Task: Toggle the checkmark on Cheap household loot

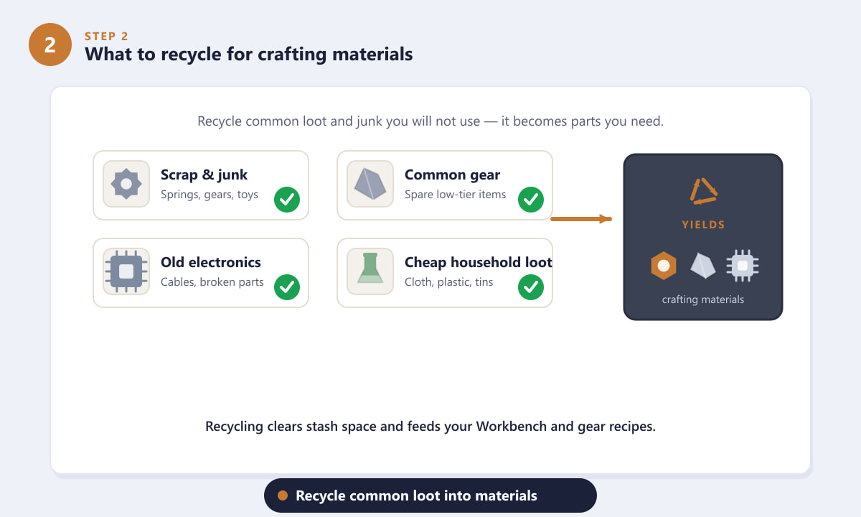Action: click(531, 287)
